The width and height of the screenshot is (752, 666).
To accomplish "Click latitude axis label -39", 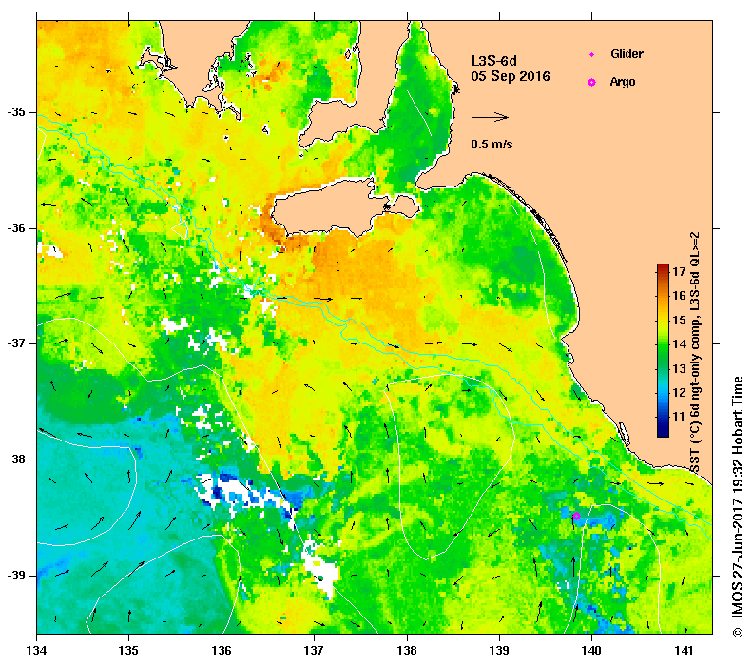I will coord(16,576).
